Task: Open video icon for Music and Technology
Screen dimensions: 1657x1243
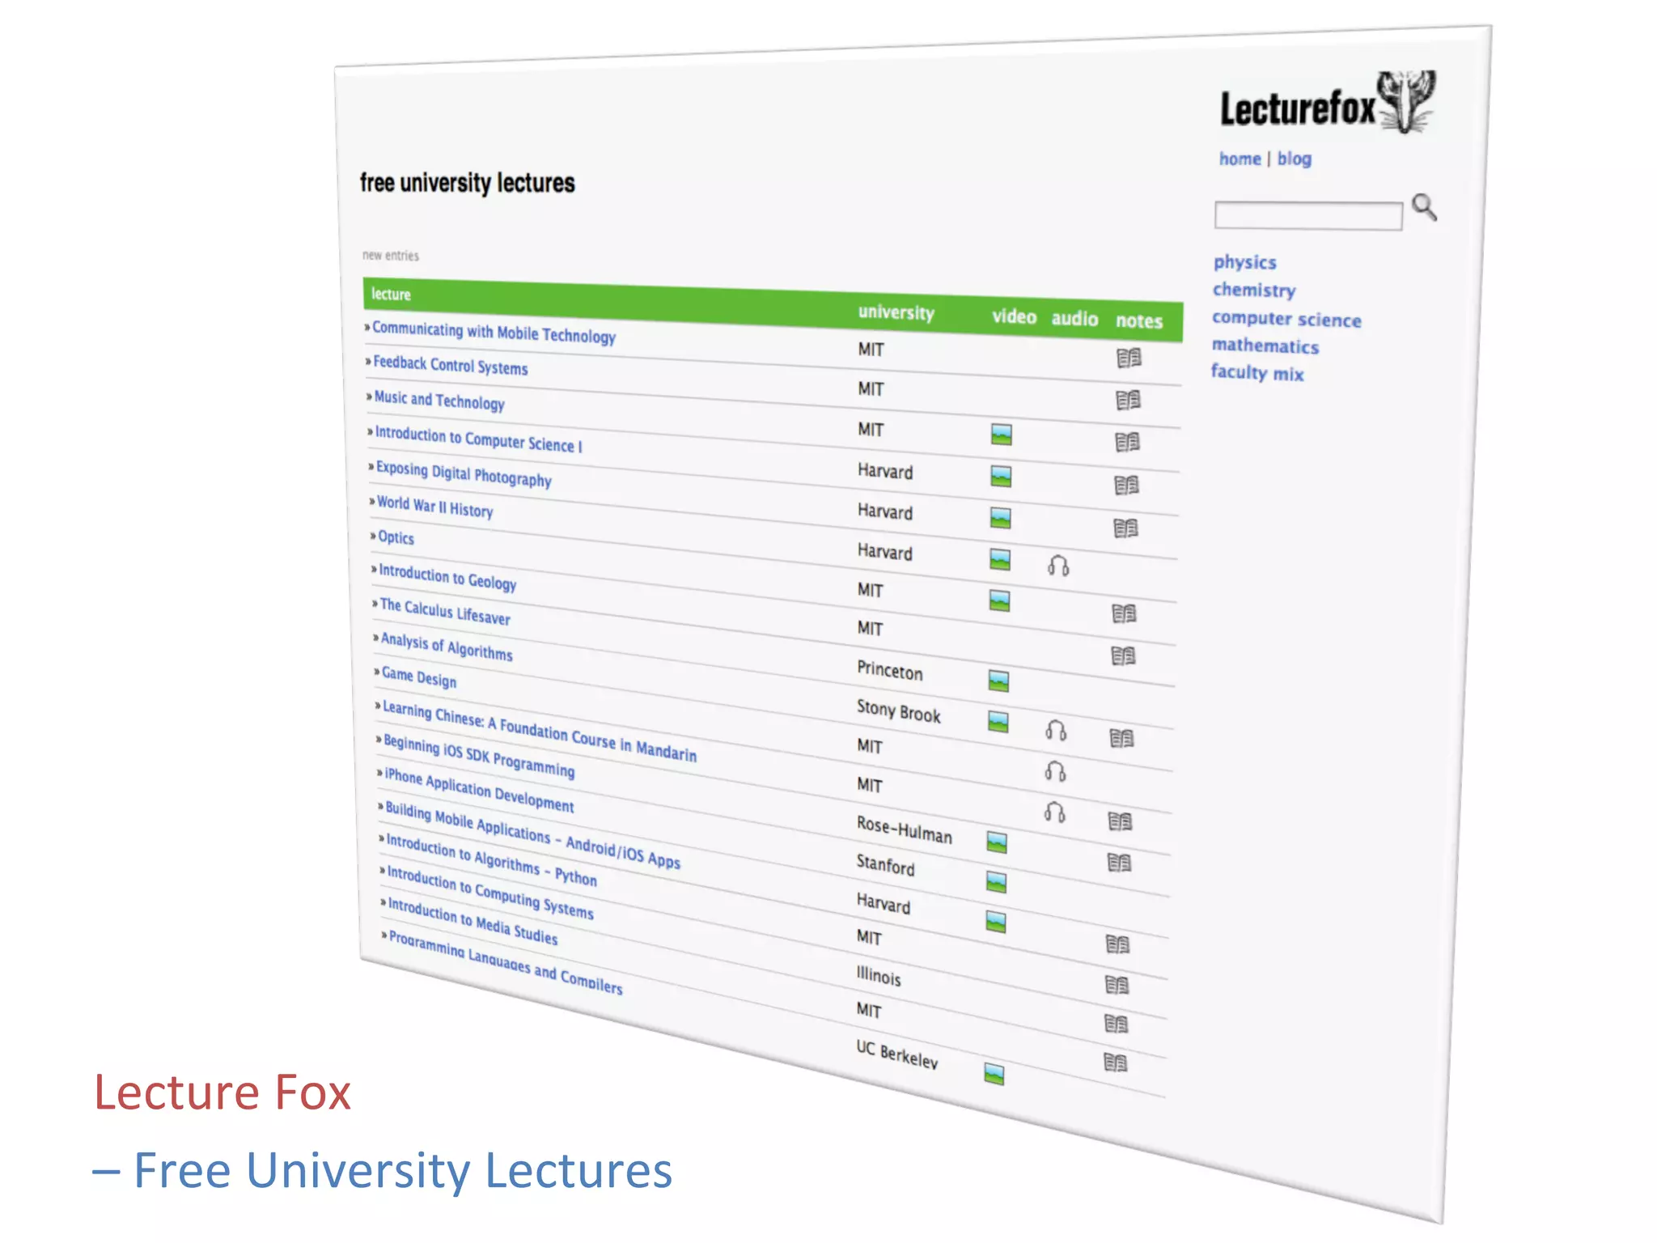Action: 1001,435
